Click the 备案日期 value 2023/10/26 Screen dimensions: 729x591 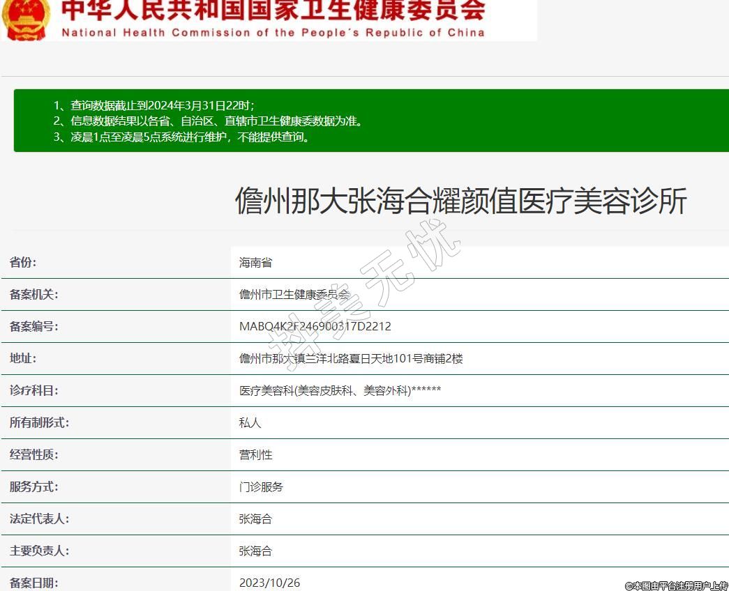pyautogui.click(x=269, y=583)
